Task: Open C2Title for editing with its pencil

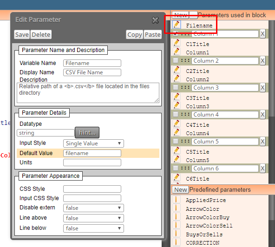Action: pos(177,70)
